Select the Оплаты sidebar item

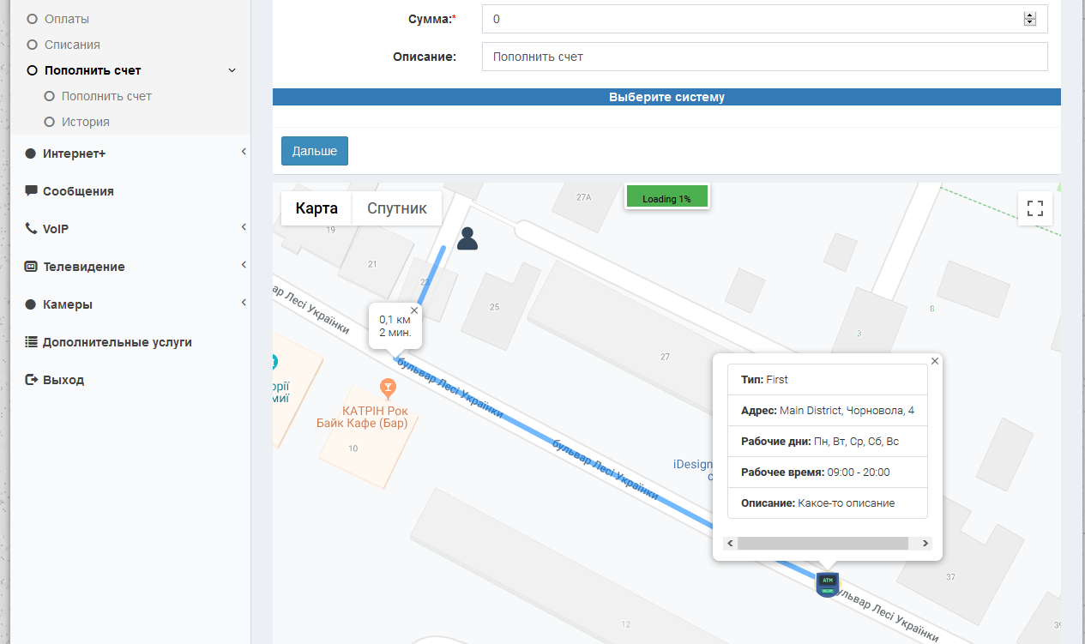66,19
